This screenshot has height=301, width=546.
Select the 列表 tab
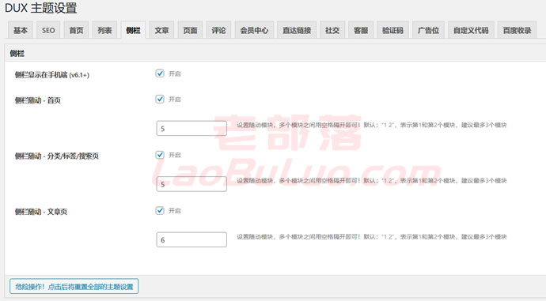(x=104, y=30)
